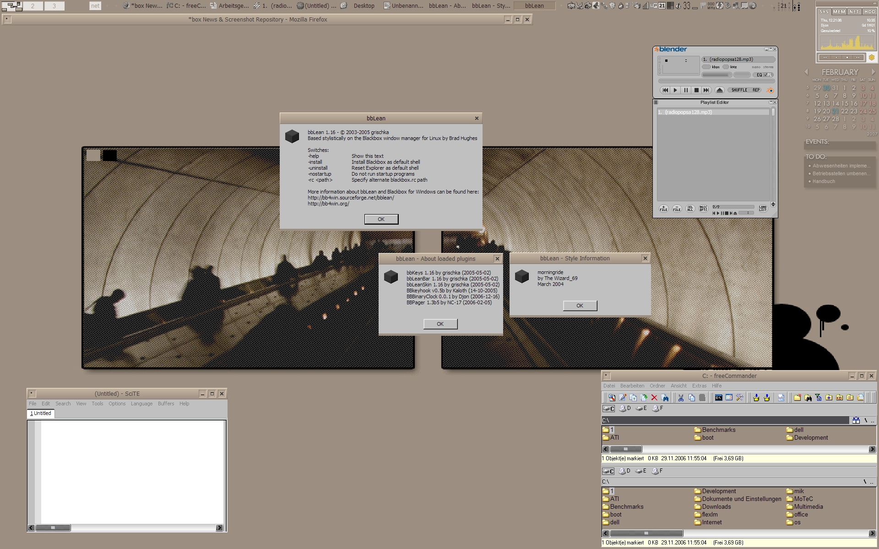Go to next month in calendar widget

pyautogui.click(x=873, y=72)
